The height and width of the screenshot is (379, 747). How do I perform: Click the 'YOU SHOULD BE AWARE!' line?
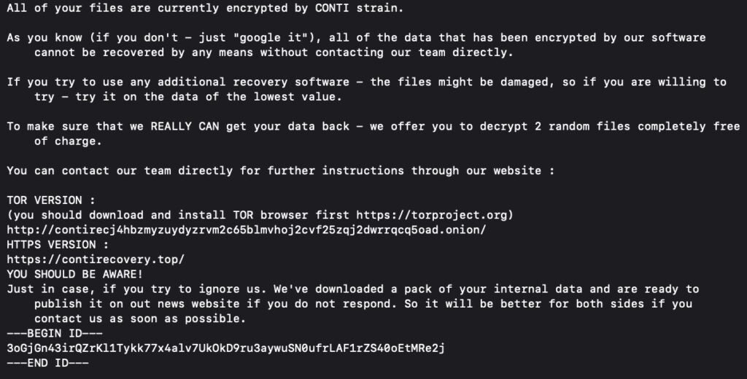tap(75, 274)
